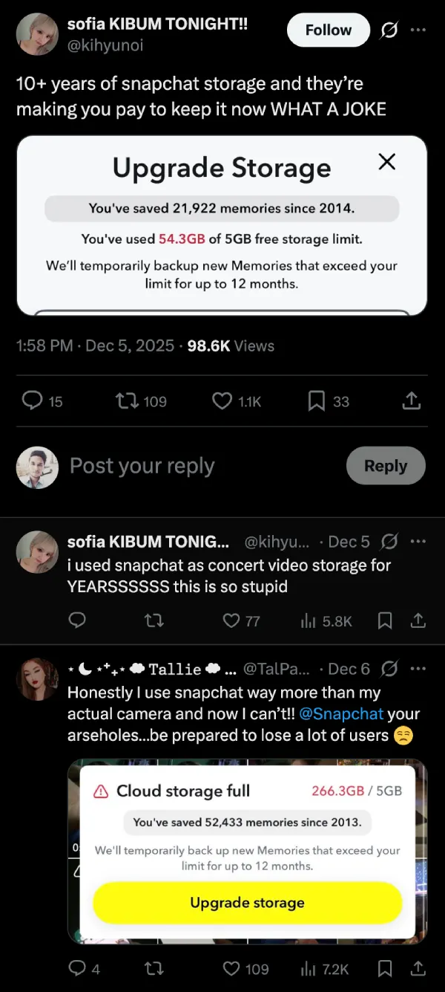Click the Grok icon next to the Follow button

388,30
